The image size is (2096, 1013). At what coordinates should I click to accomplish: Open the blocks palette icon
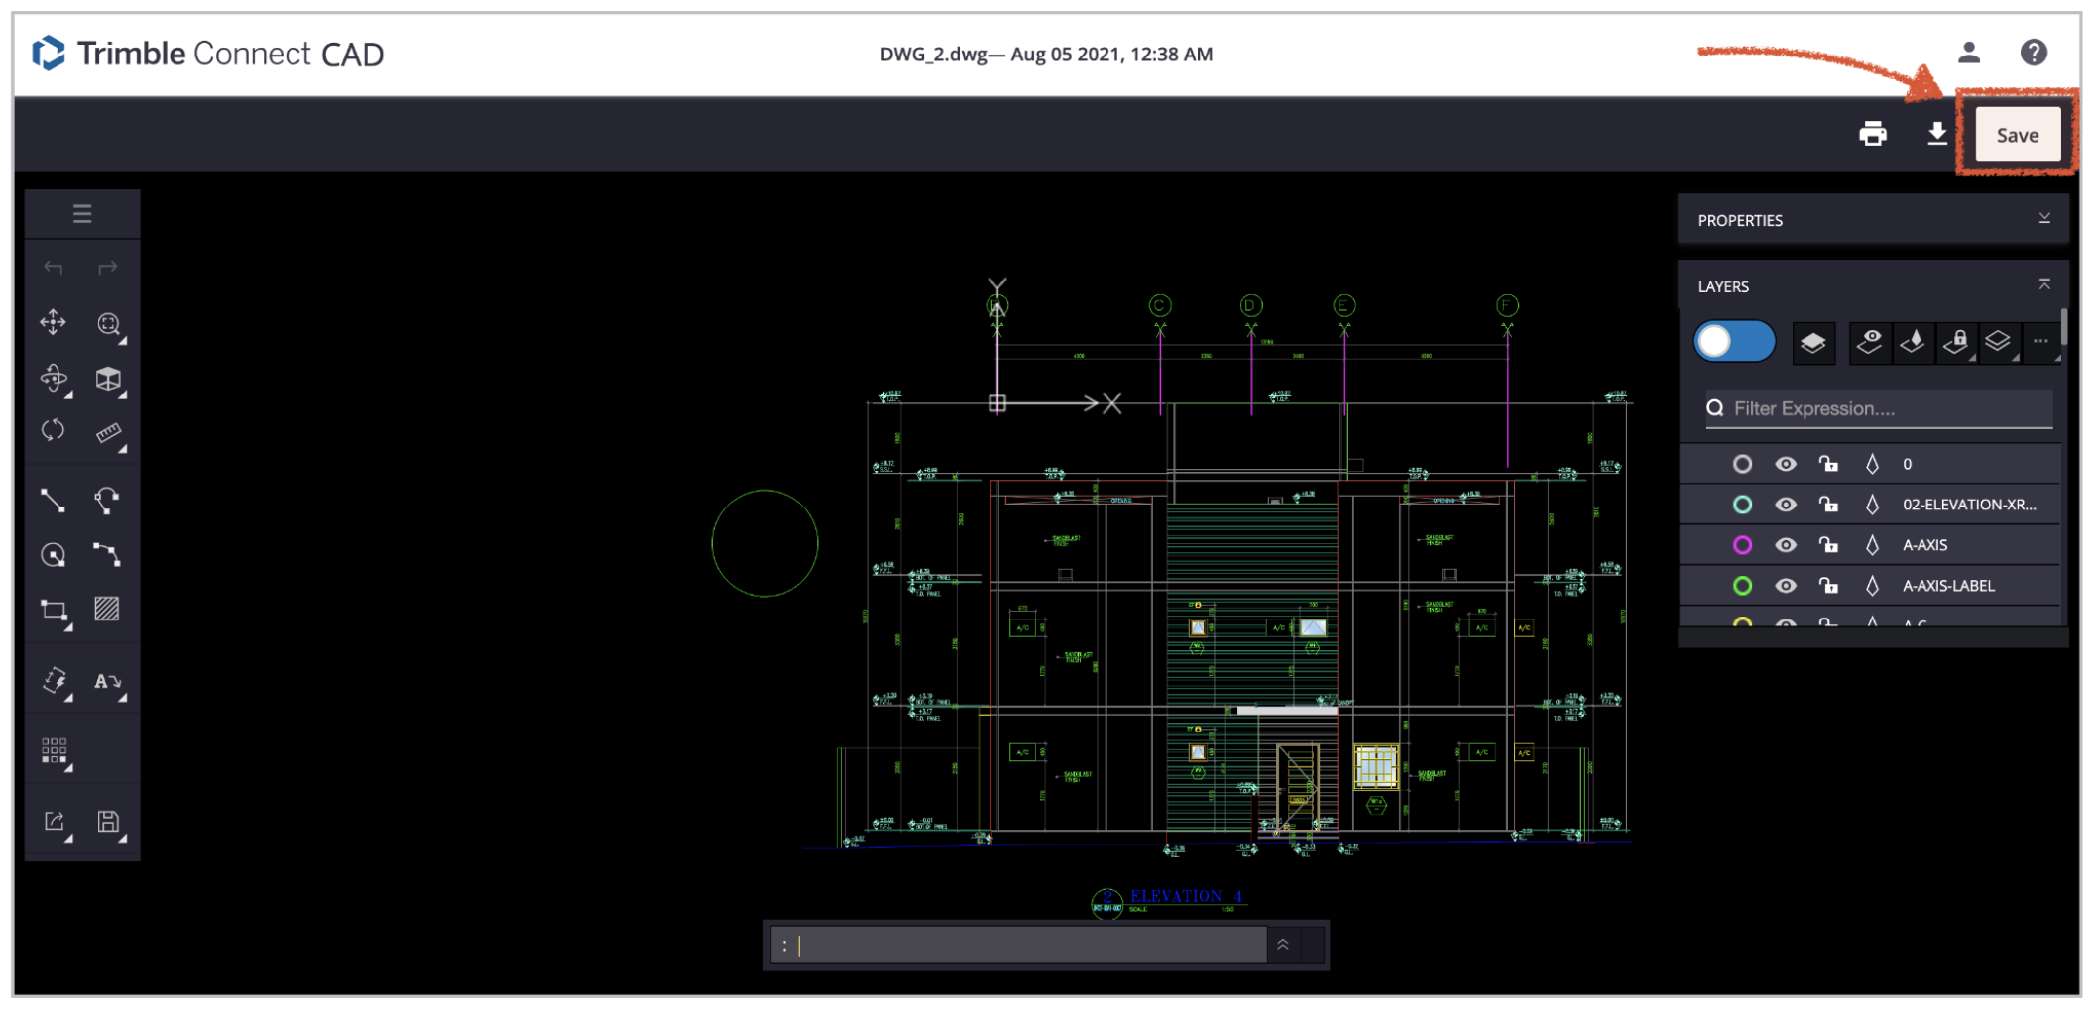tap(53, 749)
